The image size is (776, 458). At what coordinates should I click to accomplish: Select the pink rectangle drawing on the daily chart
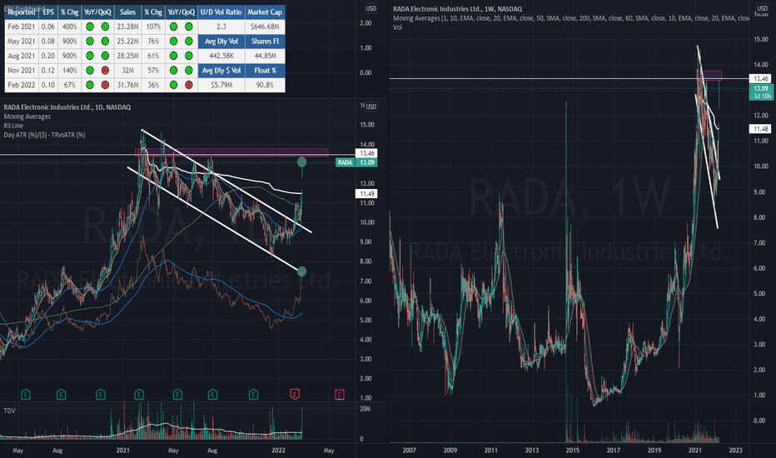point(231,152)
